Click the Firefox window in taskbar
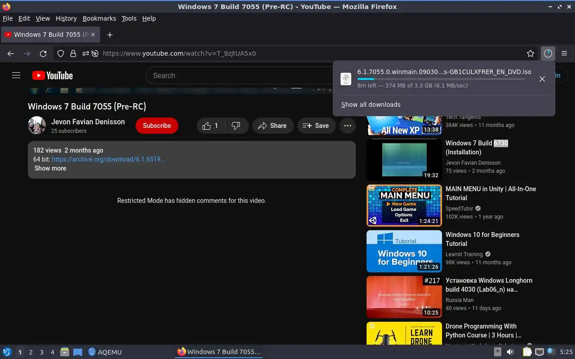Image resolution: width=575 pixels, height=359 pixels. point(219,352)
